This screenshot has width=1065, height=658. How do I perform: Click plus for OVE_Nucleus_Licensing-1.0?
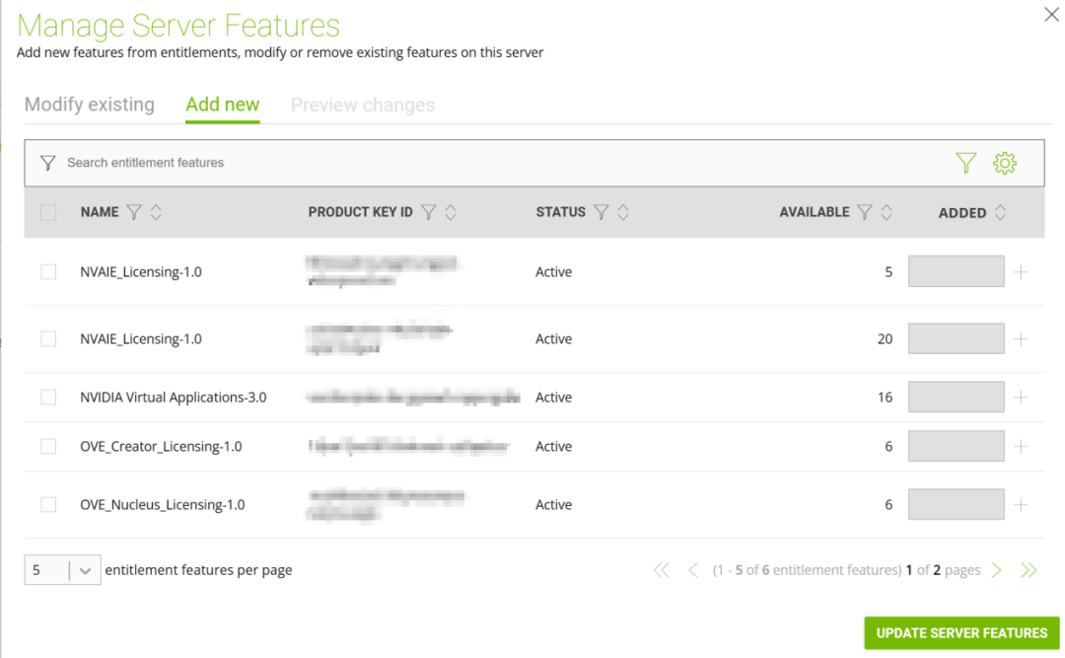[x=1021, y=504]
